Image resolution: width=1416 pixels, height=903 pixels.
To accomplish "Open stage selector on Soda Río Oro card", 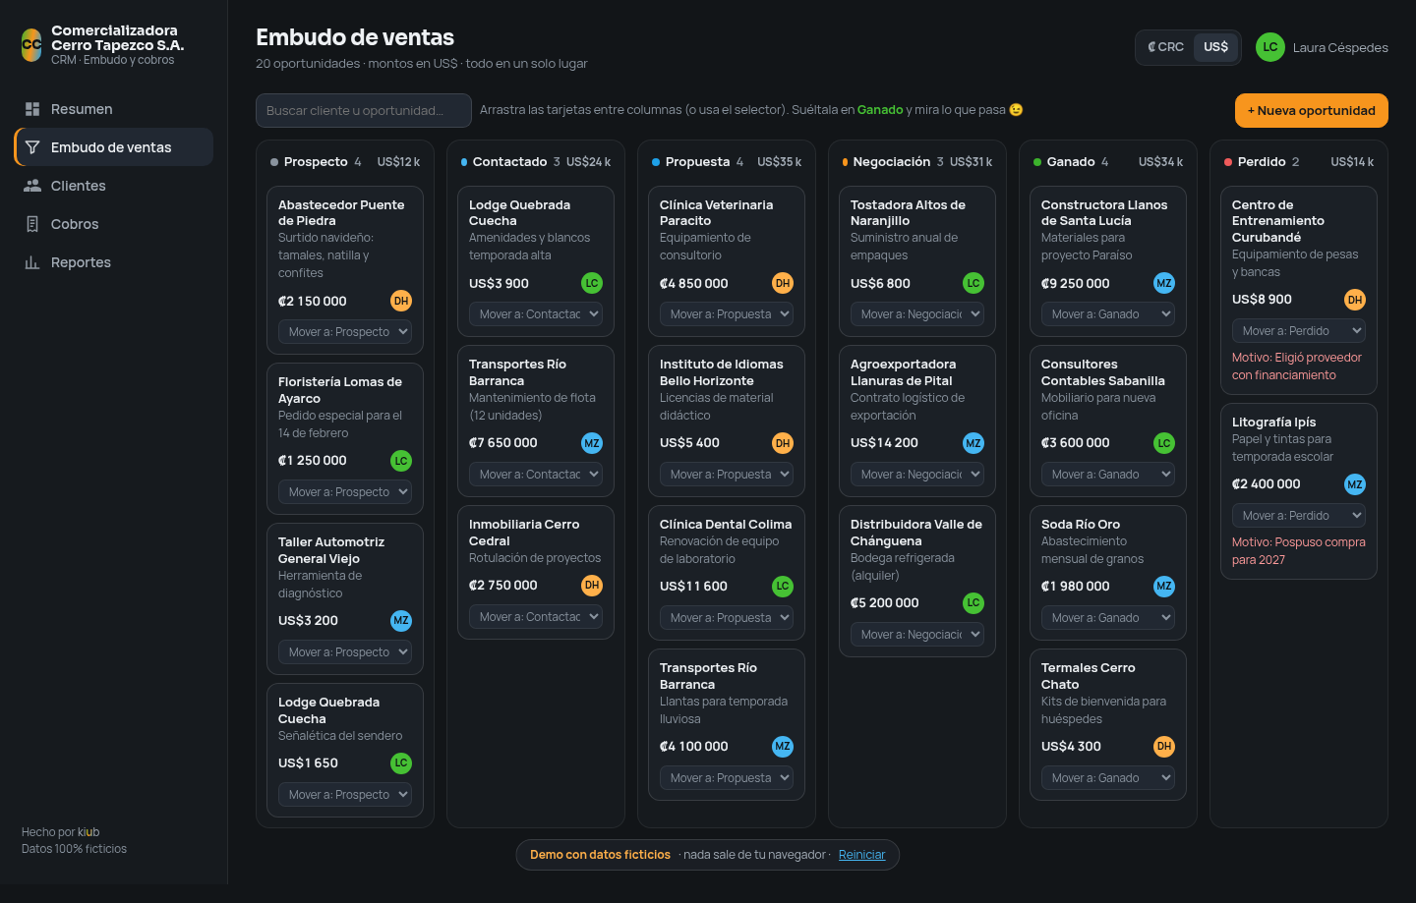I will pos(1108,618).
